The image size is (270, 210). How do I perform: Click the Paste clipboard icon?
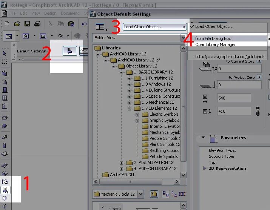click(x=71, y=24)
